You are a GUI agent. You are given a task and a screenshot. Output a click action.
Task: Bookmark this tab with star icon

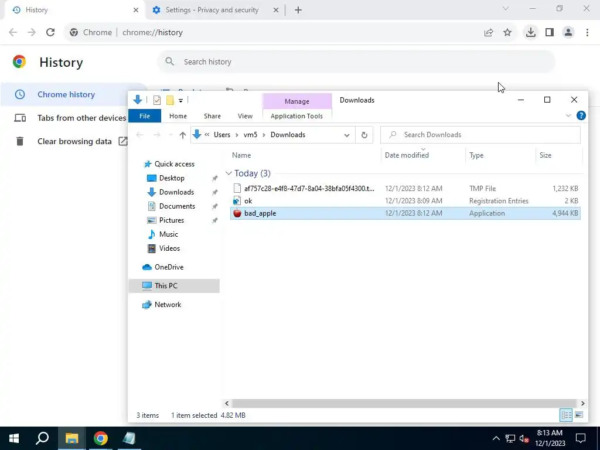pyautogui.click(x=507, y=33)
